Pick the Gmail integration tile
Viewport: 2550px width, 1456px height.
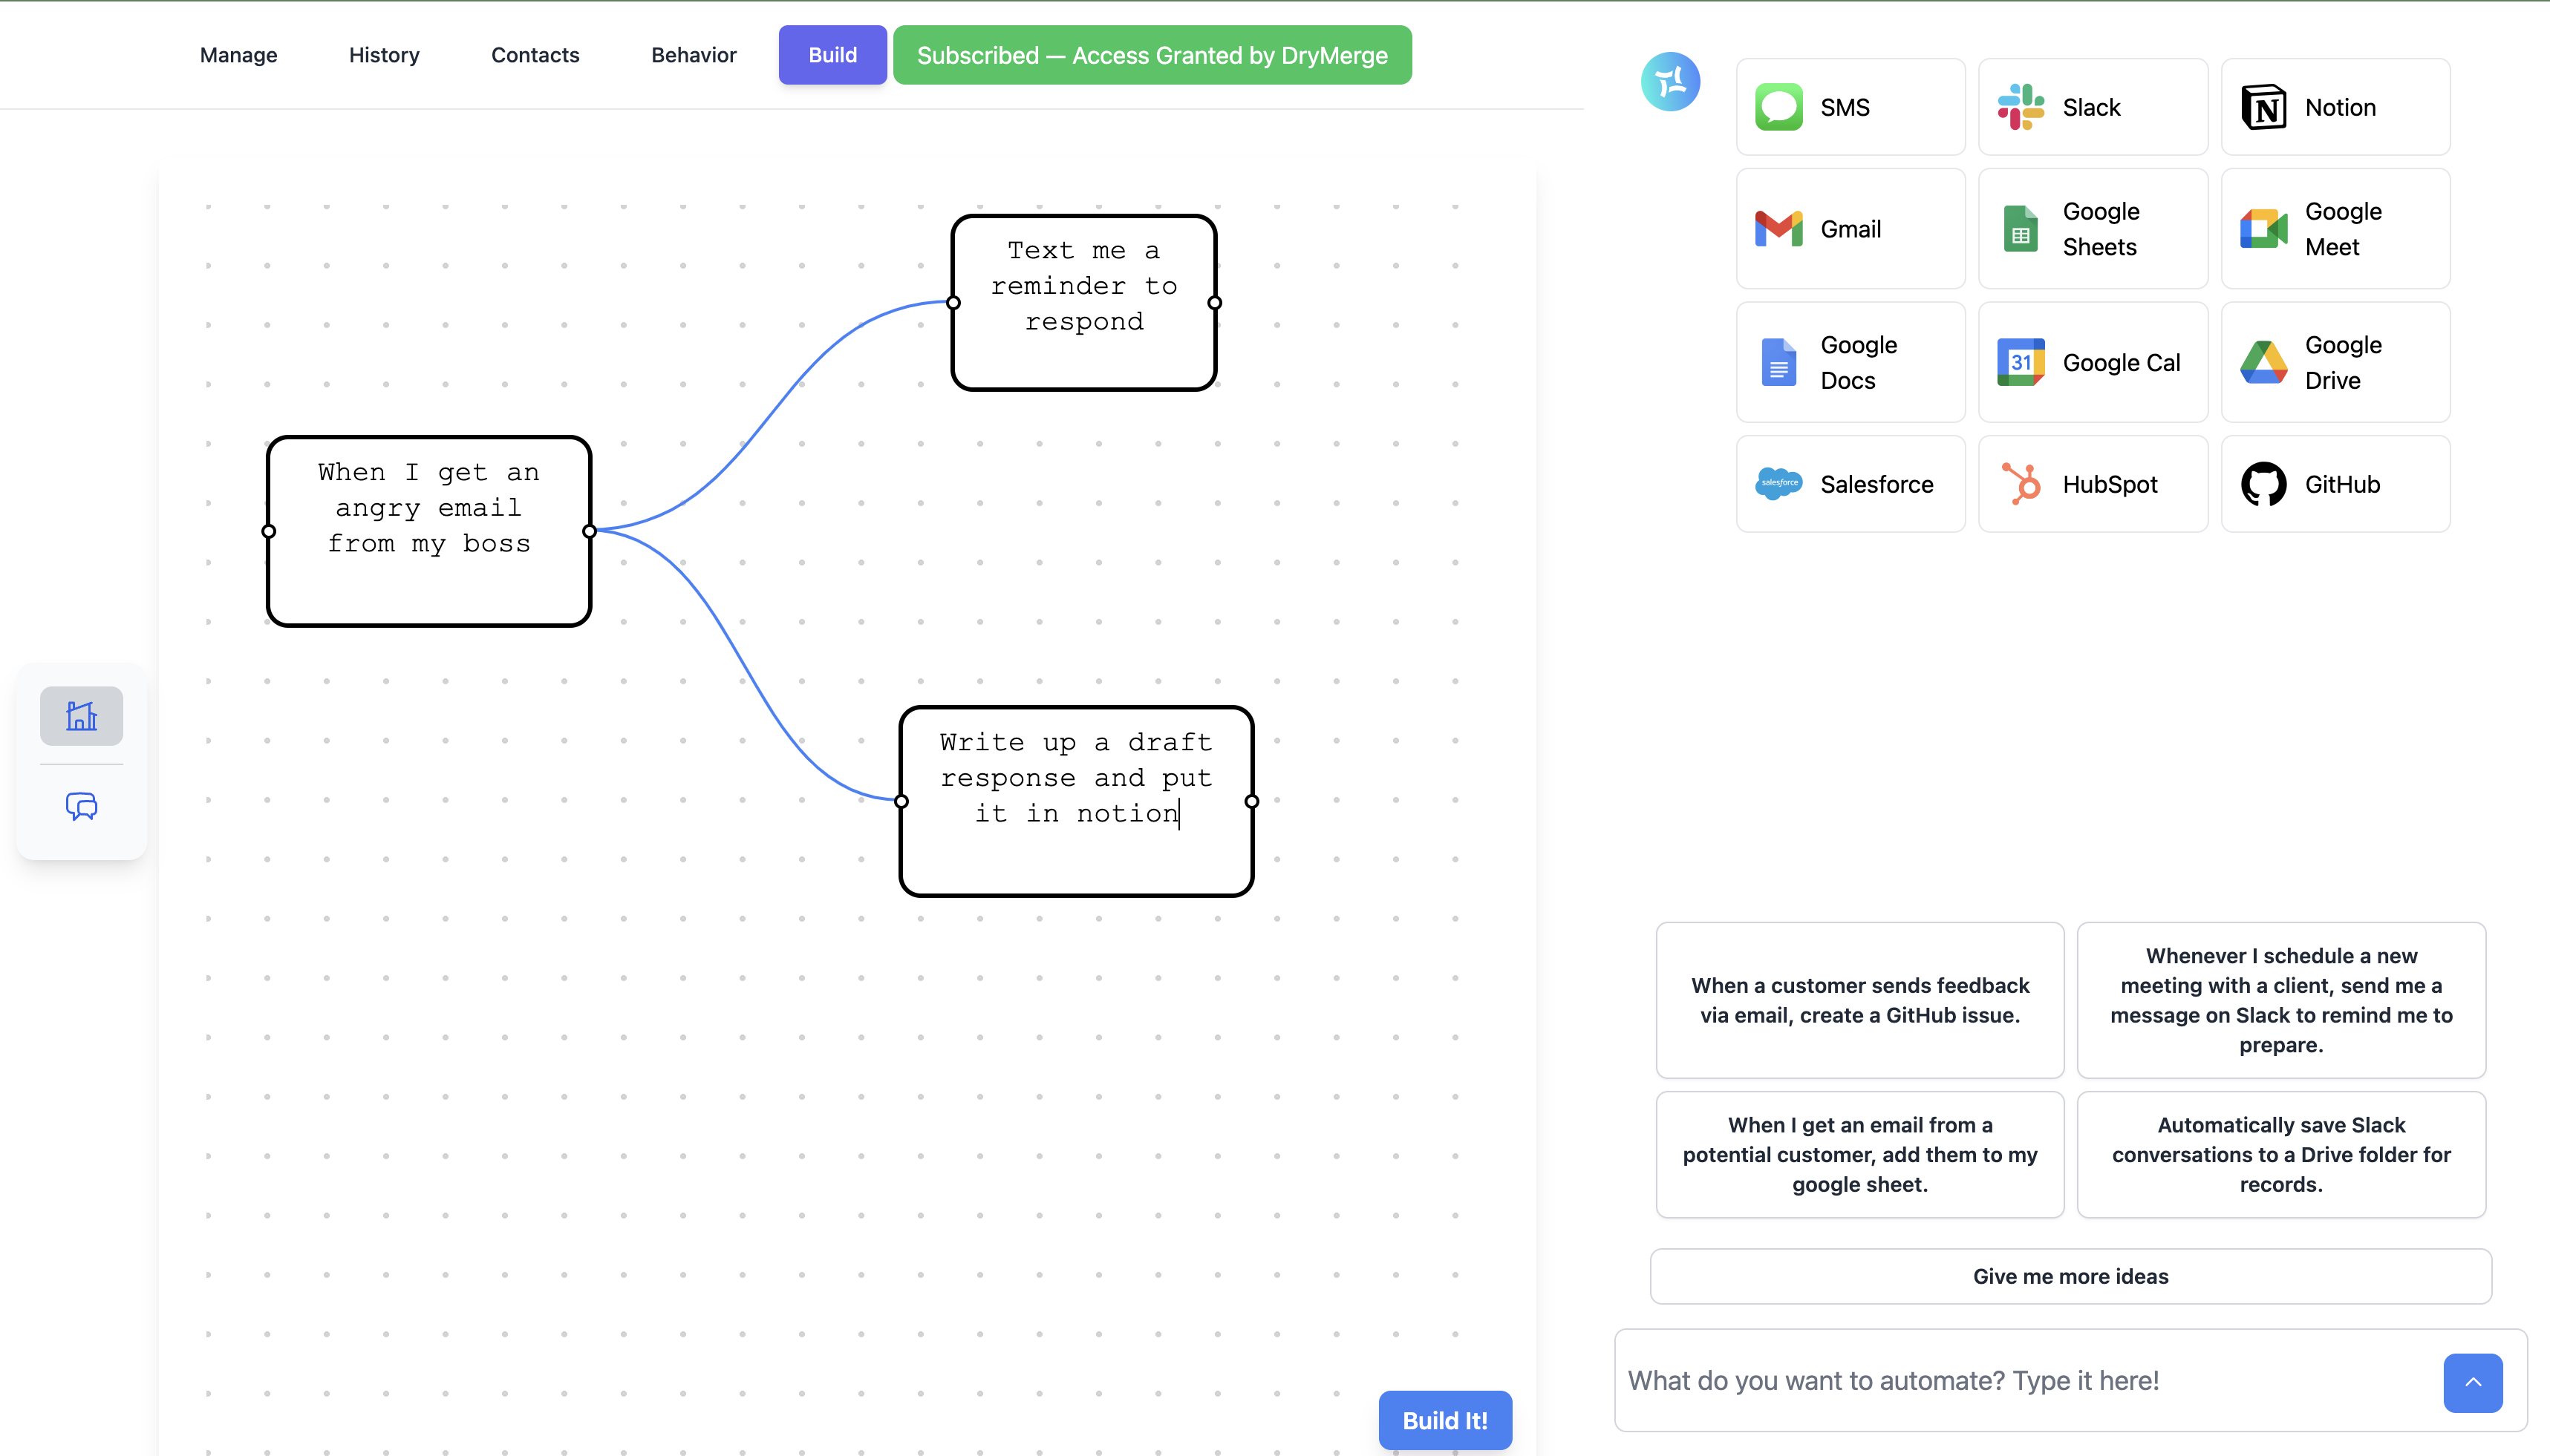coord(1850,229)
